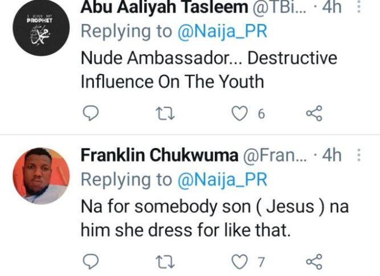Open @Naija_PR link in first tweet
380x276 pixels.
[221, 32]
